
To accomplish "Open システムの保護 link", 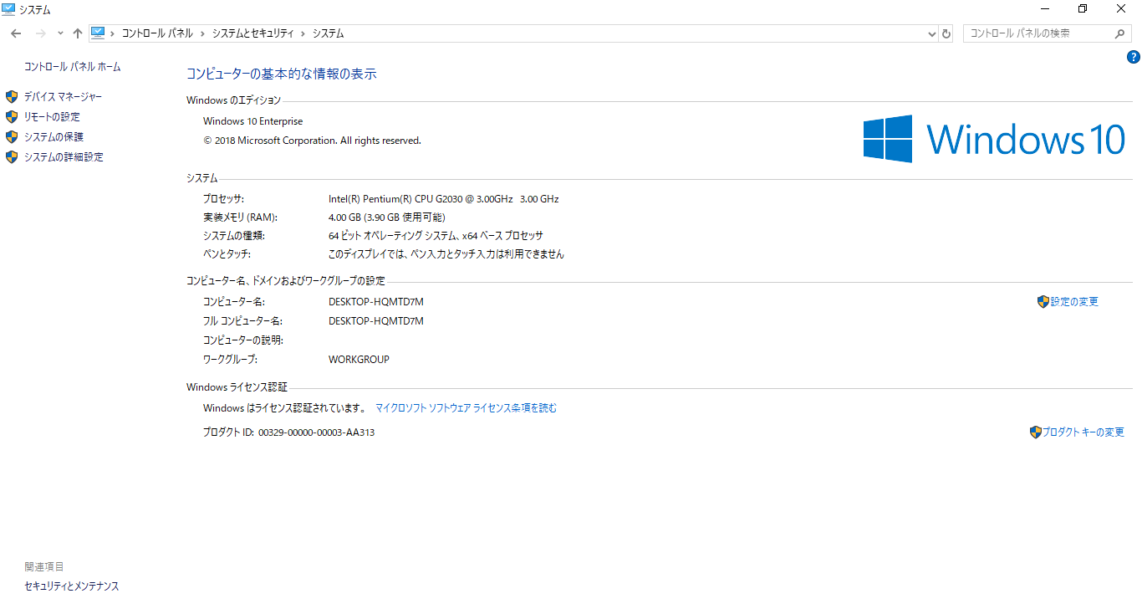I will click(54, 137).
